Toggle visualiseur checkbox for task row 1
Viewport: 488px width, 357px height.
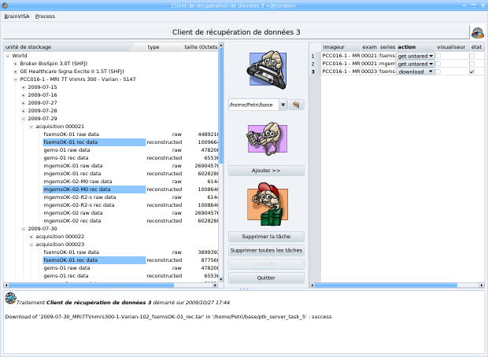[x=440, y=56]
